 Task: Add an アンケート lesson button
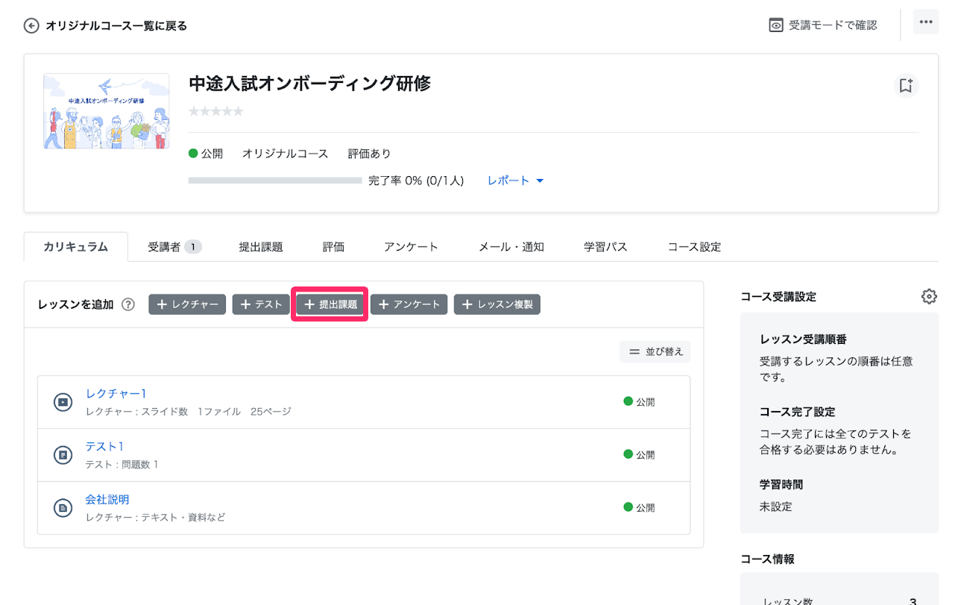(409, 304)
